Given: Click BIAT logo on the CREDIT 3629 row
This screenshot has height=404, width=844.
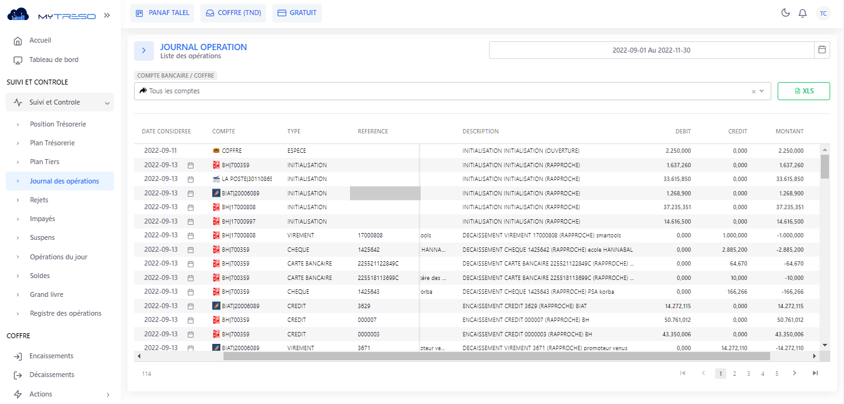Looking at the screenshot, I should click(x=216, y=306).
